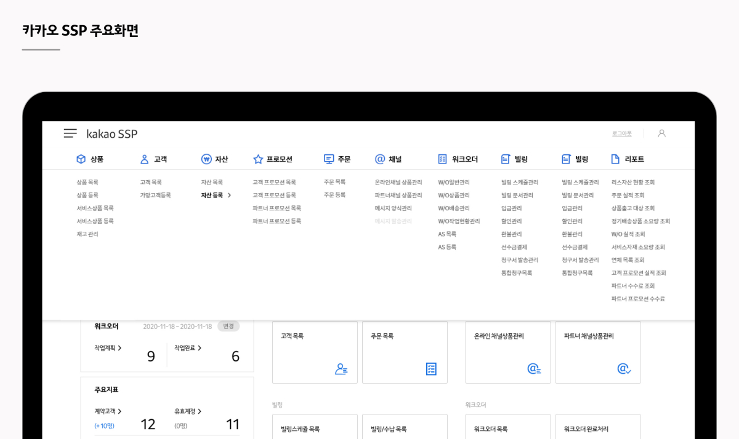Click the 로그아웃 link
739x439 pixels.
pos(621,133)
